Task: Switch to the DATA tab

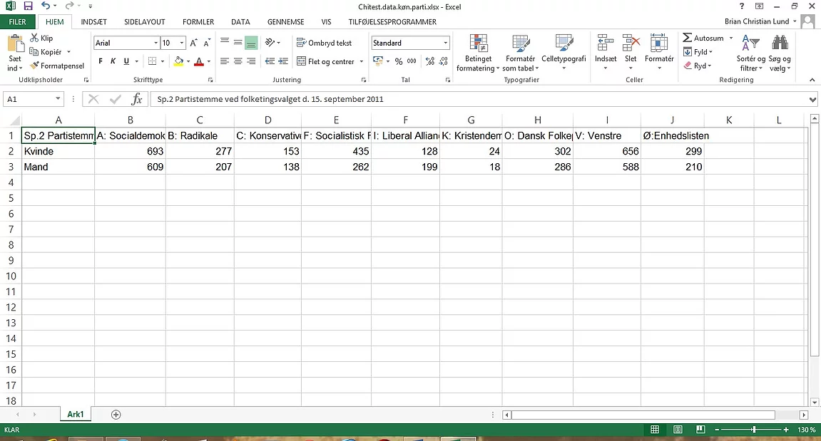Action: pos(240,22)
